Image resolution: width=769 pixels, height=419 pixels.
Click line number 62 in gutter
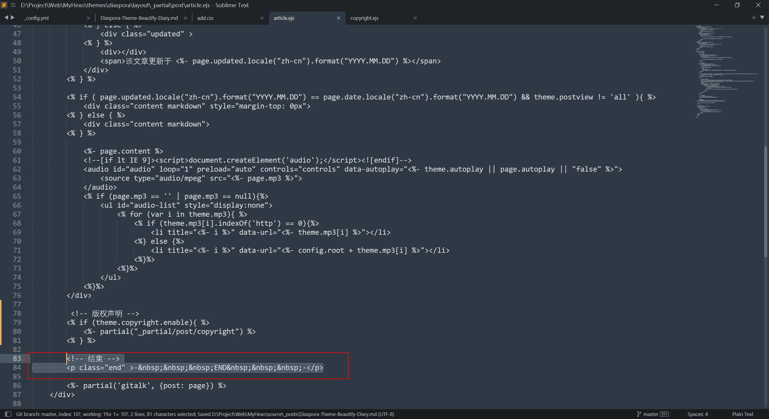17,169
